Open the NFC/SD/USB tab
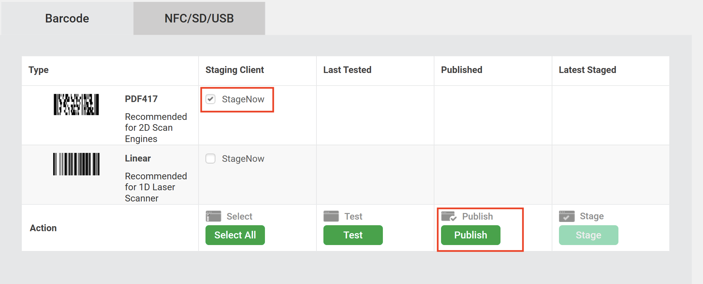The image size is (703, 284). (x=199, y=18)
